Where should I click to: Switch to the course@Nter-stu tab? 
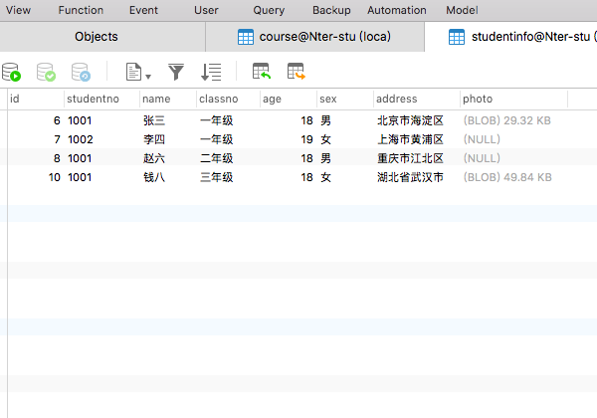(x=314, y=37)
